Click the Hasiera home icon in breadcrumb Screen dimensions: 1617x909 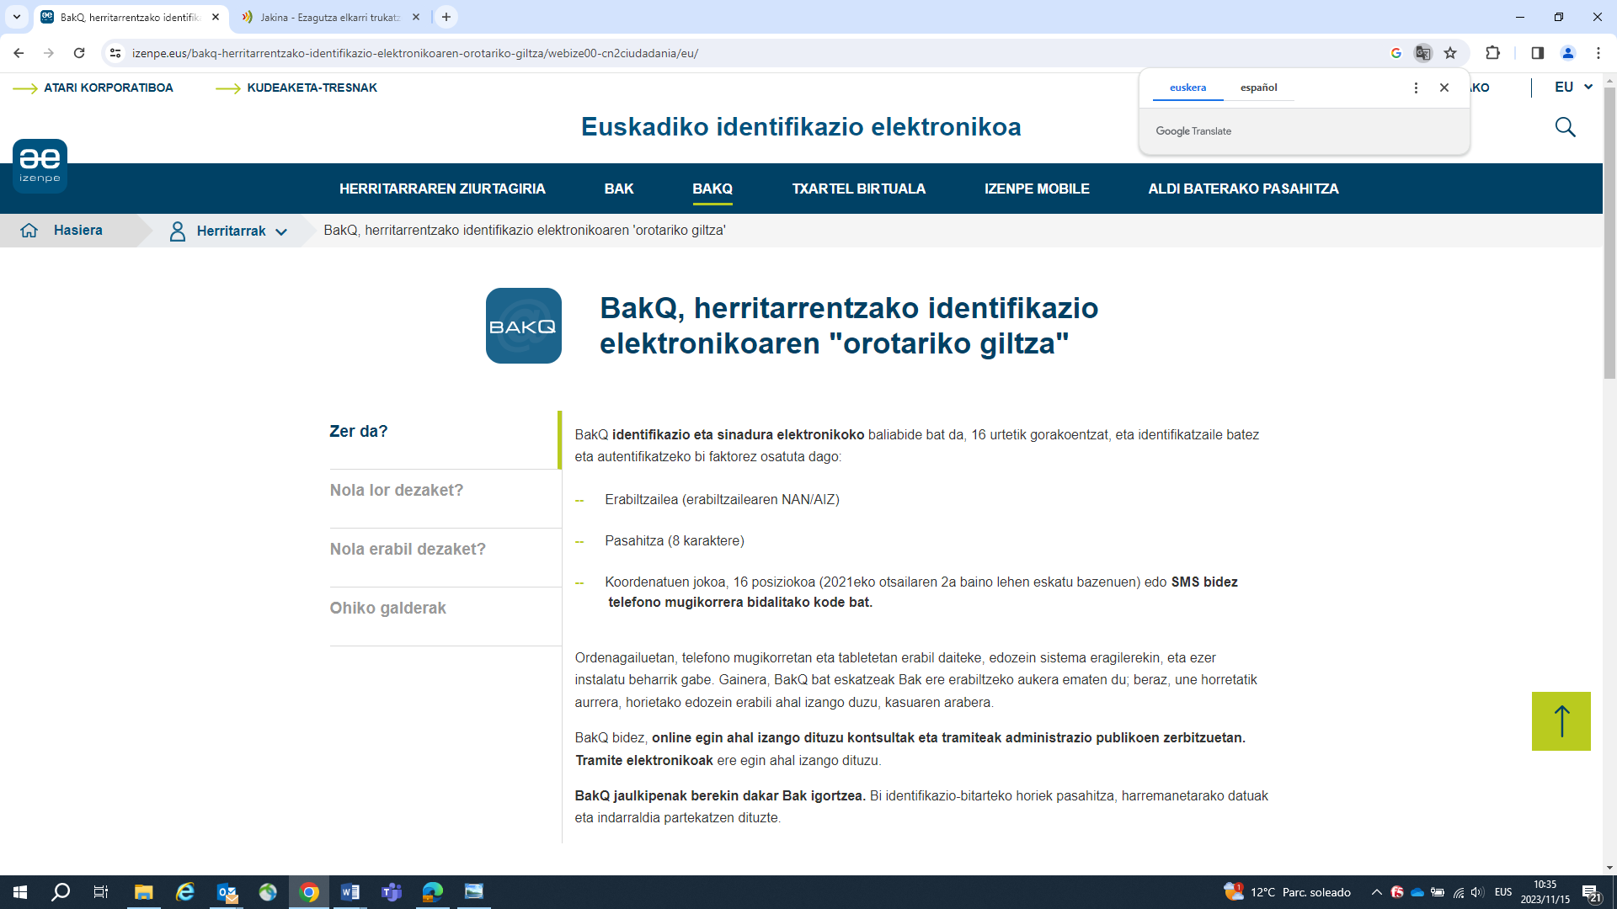pos(29,231)
